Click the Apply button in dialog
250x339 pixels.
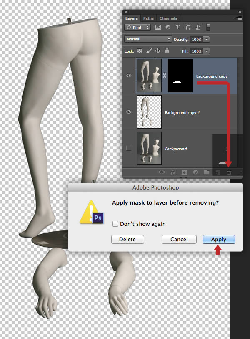pyautogui.click(x=219, y=240)
